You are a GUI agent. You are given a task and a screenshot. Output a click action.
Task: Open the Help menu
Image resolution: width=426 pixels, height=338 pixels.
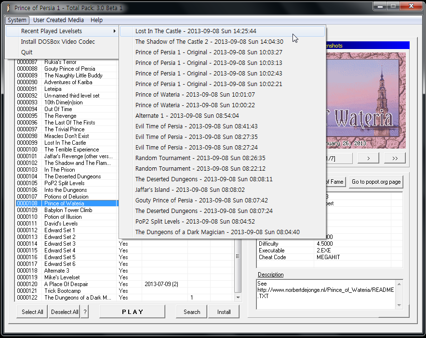[96, 20]
